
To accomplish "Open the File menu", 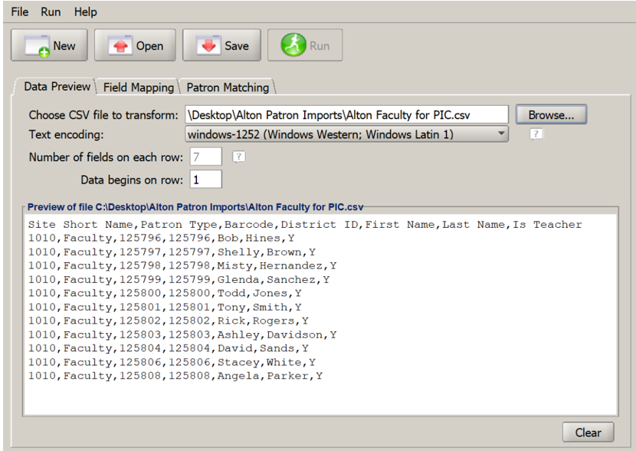I will click(x=18, y=12).
